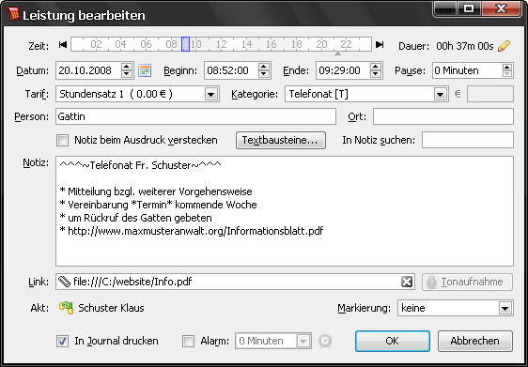Click into the Ort field
The width and height of the screenshot is (528, 367).
click(x=443, y=116)
